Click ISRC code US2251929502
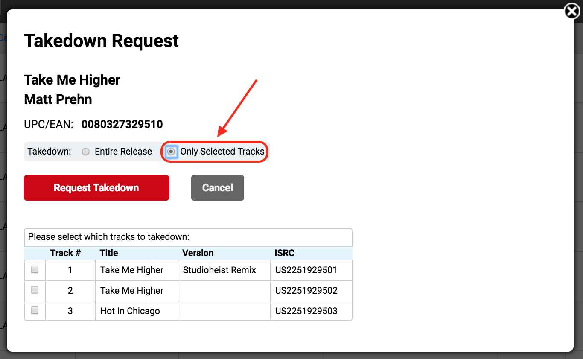Viewport: 583px width, 359px height. (306, 291)
